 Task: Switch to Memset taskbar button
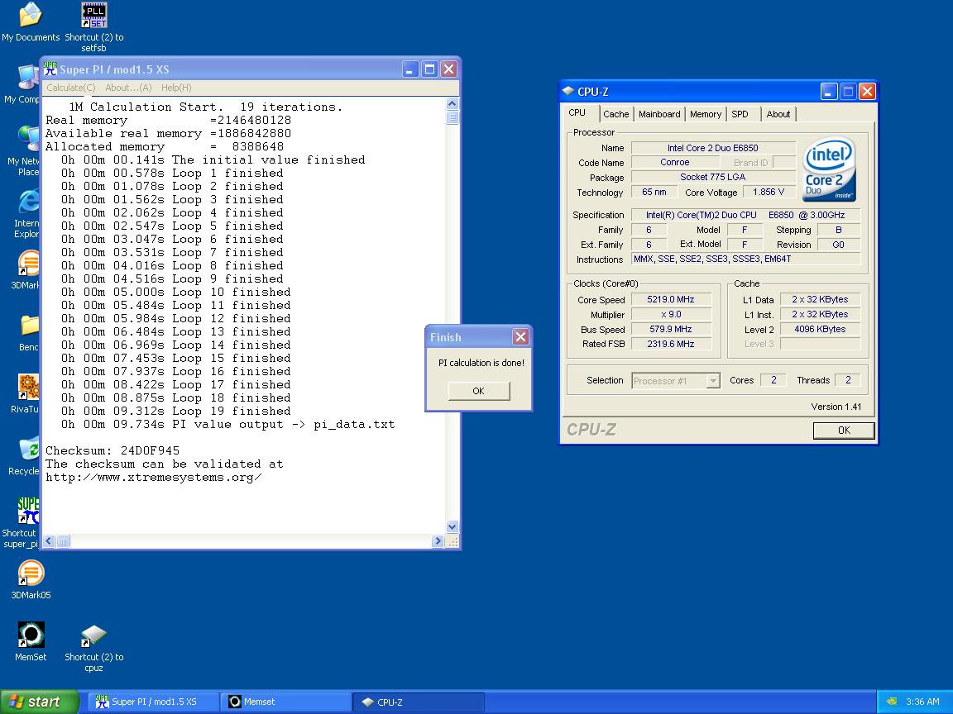tap(285, 702)
